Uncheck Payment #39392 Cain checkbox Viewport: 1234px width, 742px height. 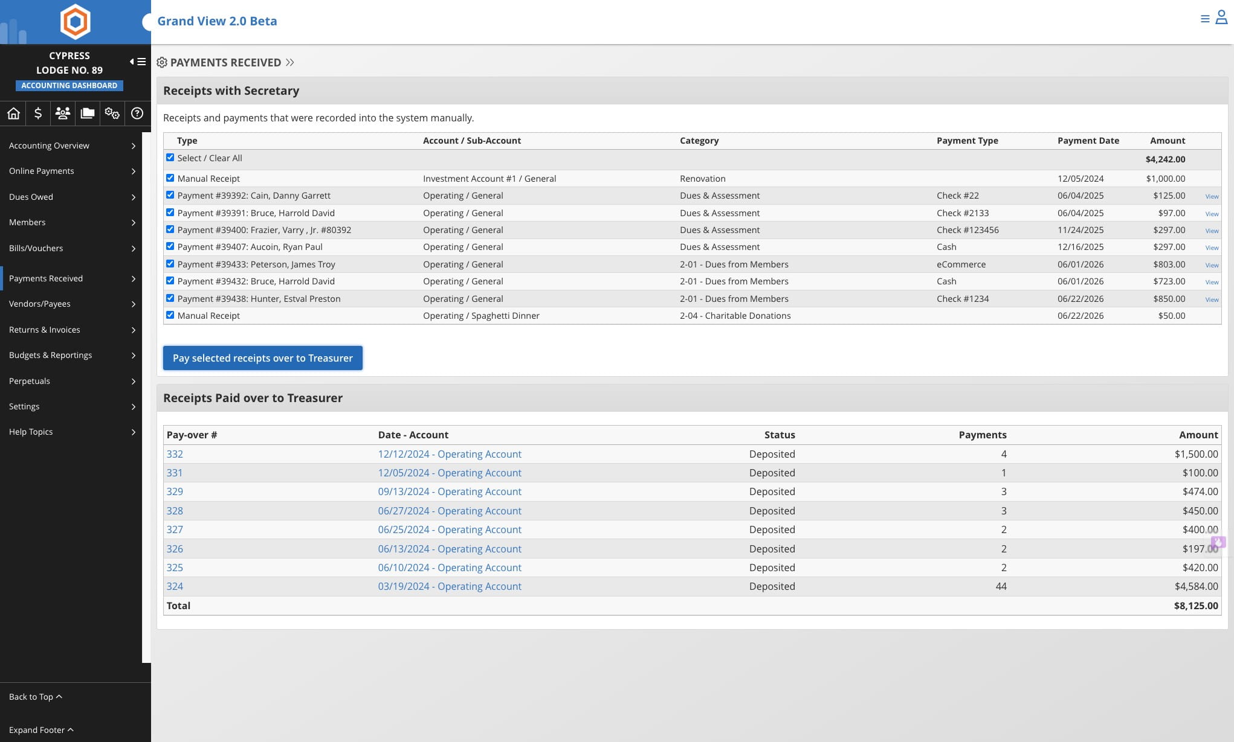click(170, 195)
